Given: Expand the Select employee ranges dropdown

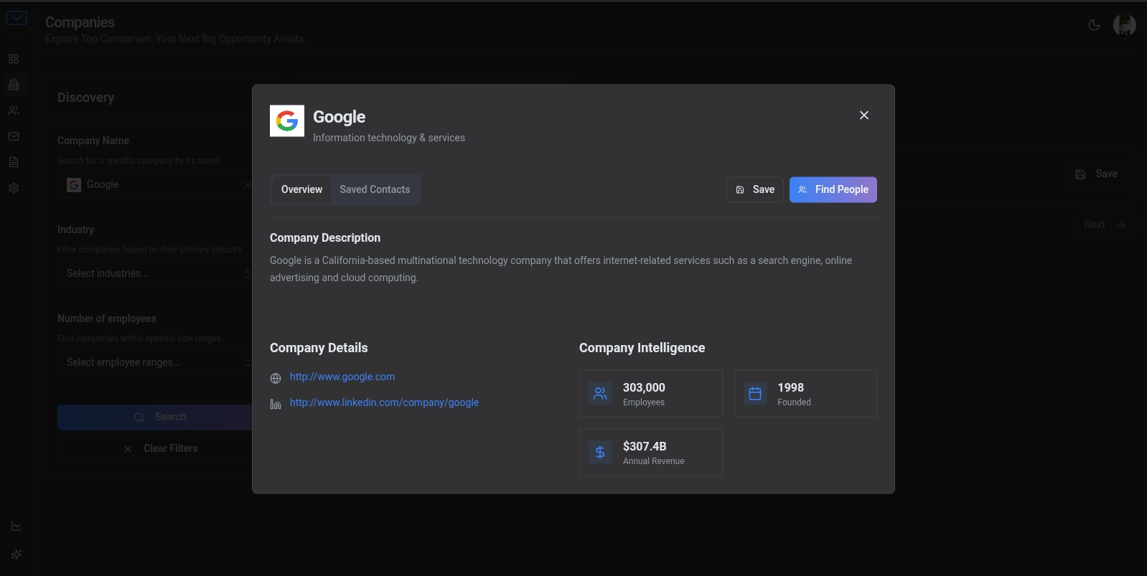Looking at the screenshot, I should pos(155,363).
